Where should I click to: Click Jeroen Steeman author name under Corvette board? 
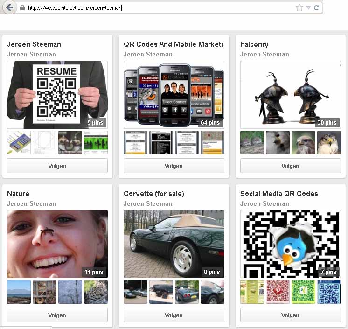(148, 203)
